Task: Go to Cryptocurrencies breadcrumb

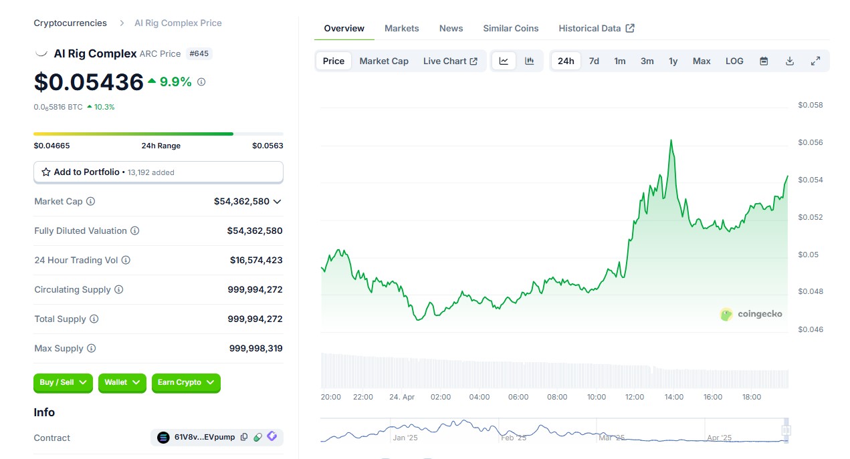Action: tap(70, 23)
